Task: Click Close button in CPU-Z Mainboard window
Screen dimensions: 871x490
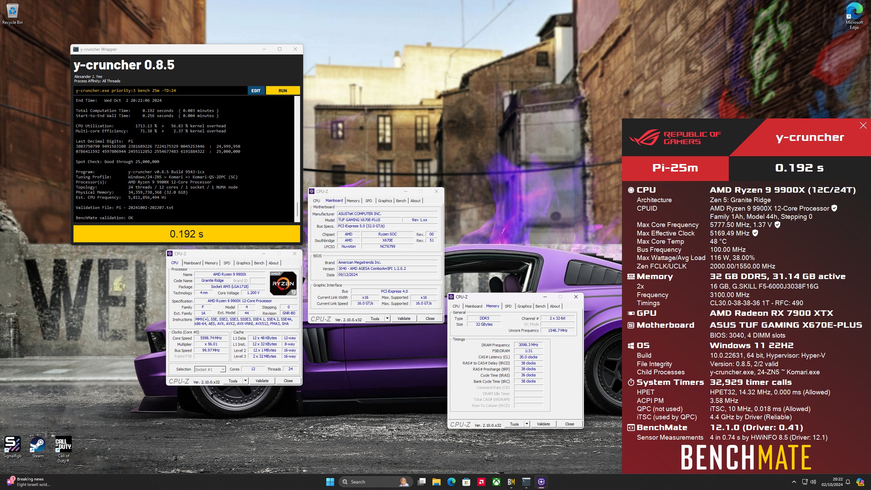Action: click(x=430, y=318)
